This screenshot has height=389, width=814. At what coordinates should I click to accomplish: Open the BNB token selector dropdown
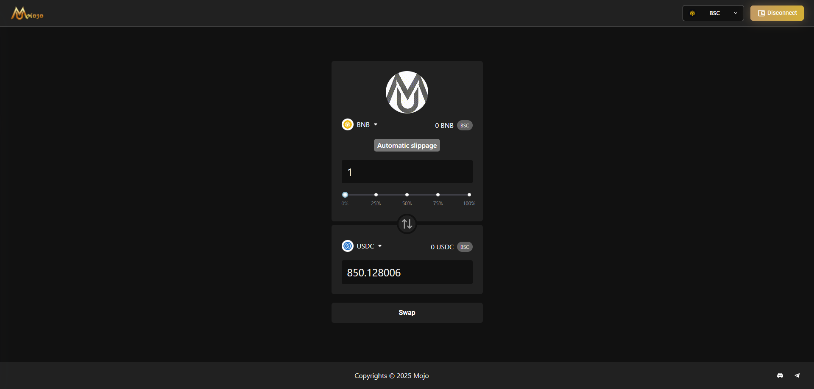coord(375,124)
